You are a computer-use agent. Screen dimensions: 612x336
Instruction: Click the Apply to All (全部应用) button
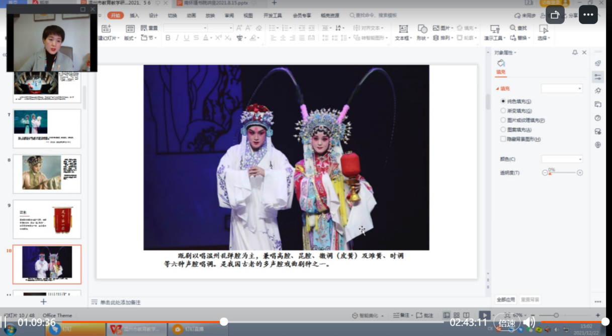click(506, 299)
